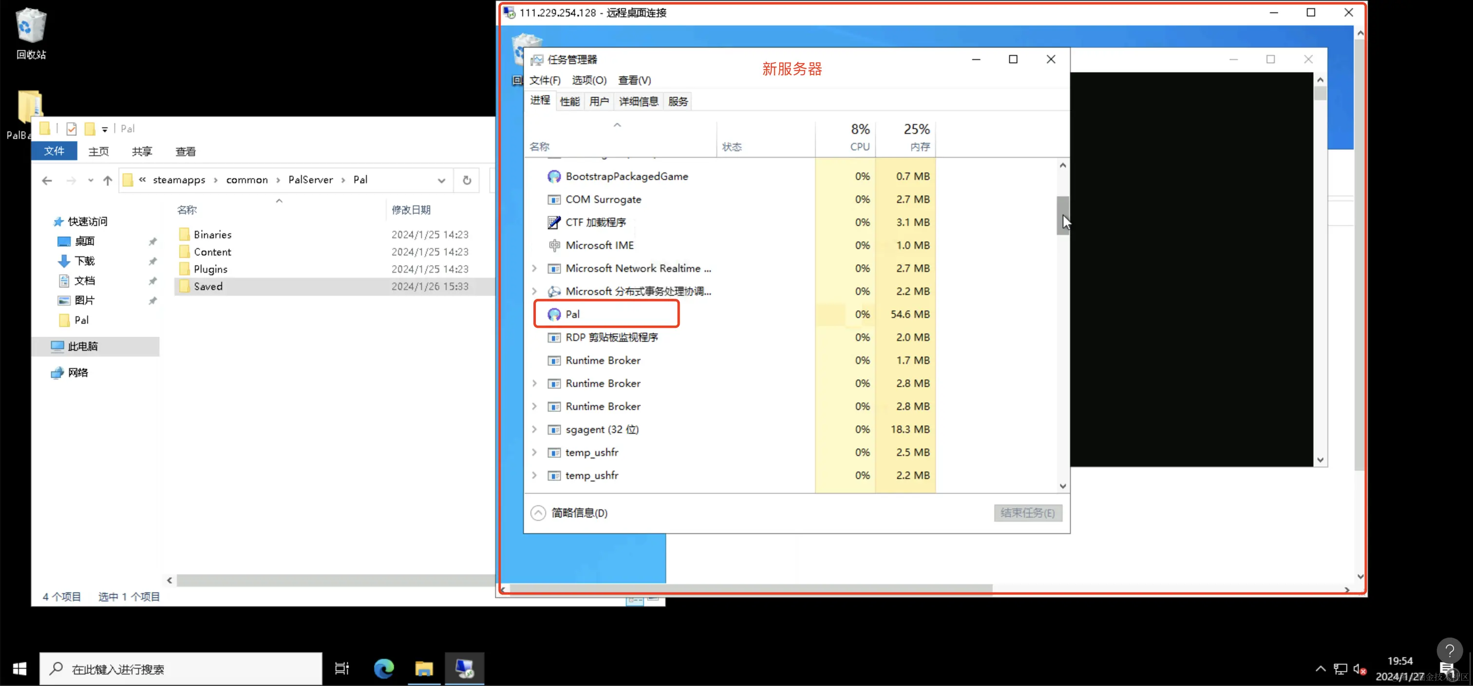
Task: Open the 文件 tab in File Explorer
Action: tap(55, 151)
